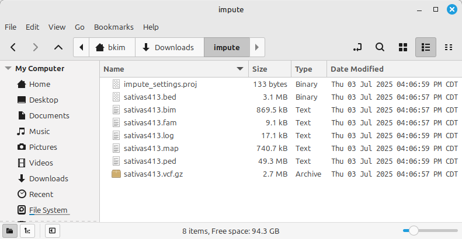Collapse the My Computer section
Viewport: 462px width, 239px height.
(x=8, y=68)
